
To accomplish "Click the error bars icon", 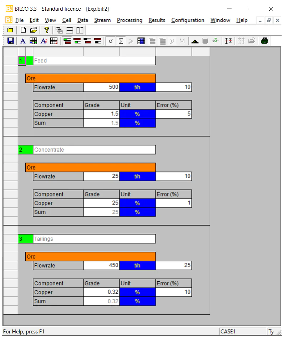I will [228, 41].
